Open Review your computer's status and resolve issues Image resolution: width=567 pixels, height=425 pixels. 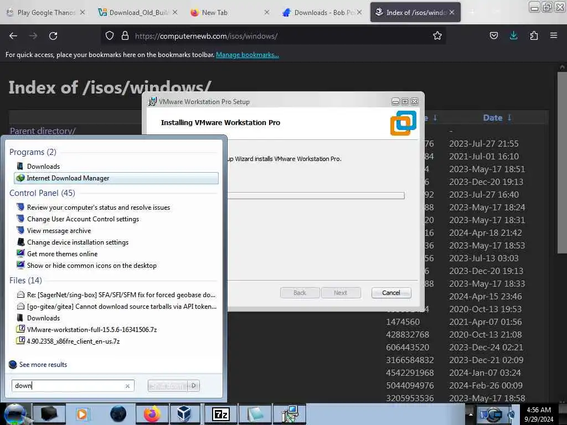coord(99,208)
